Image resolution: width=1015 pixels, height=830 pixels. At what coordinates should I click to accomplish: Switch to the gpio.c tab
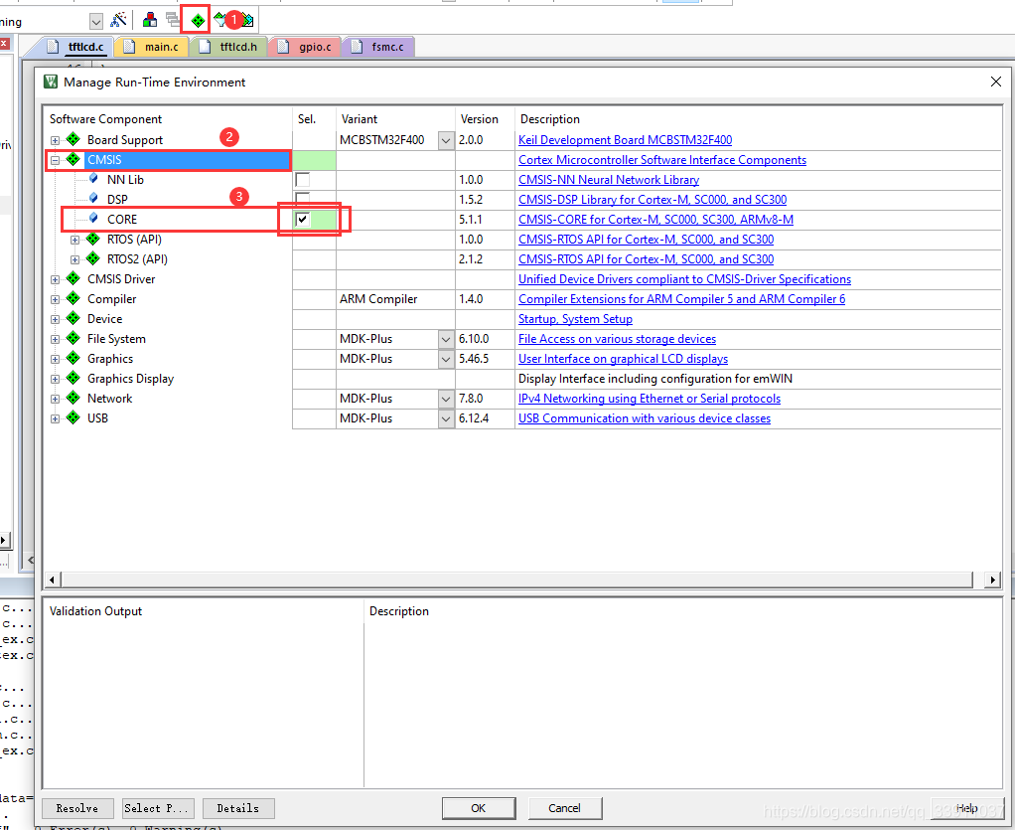[306, 47]
